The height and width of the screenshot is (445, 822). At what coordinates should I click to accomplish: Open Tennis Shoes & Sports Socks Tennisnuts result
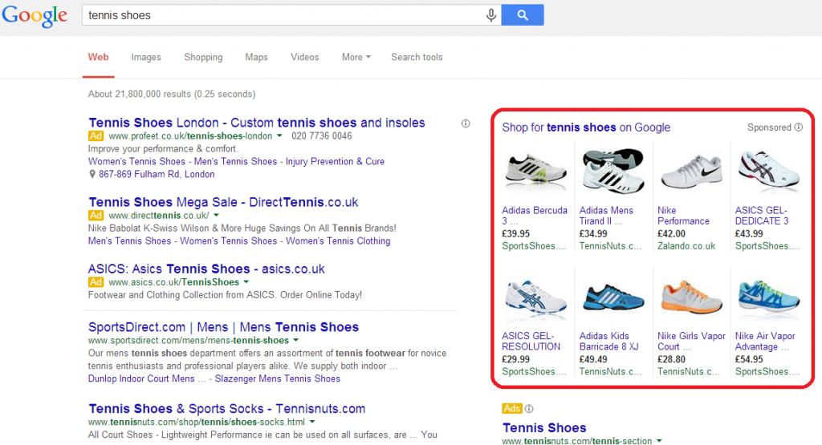point(227,408)
